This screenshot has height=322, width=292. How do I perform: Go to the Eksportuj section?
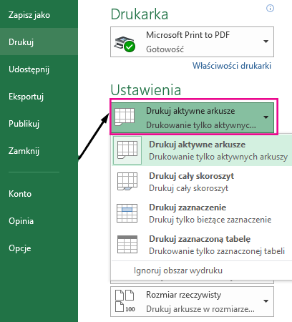point(26,97)
